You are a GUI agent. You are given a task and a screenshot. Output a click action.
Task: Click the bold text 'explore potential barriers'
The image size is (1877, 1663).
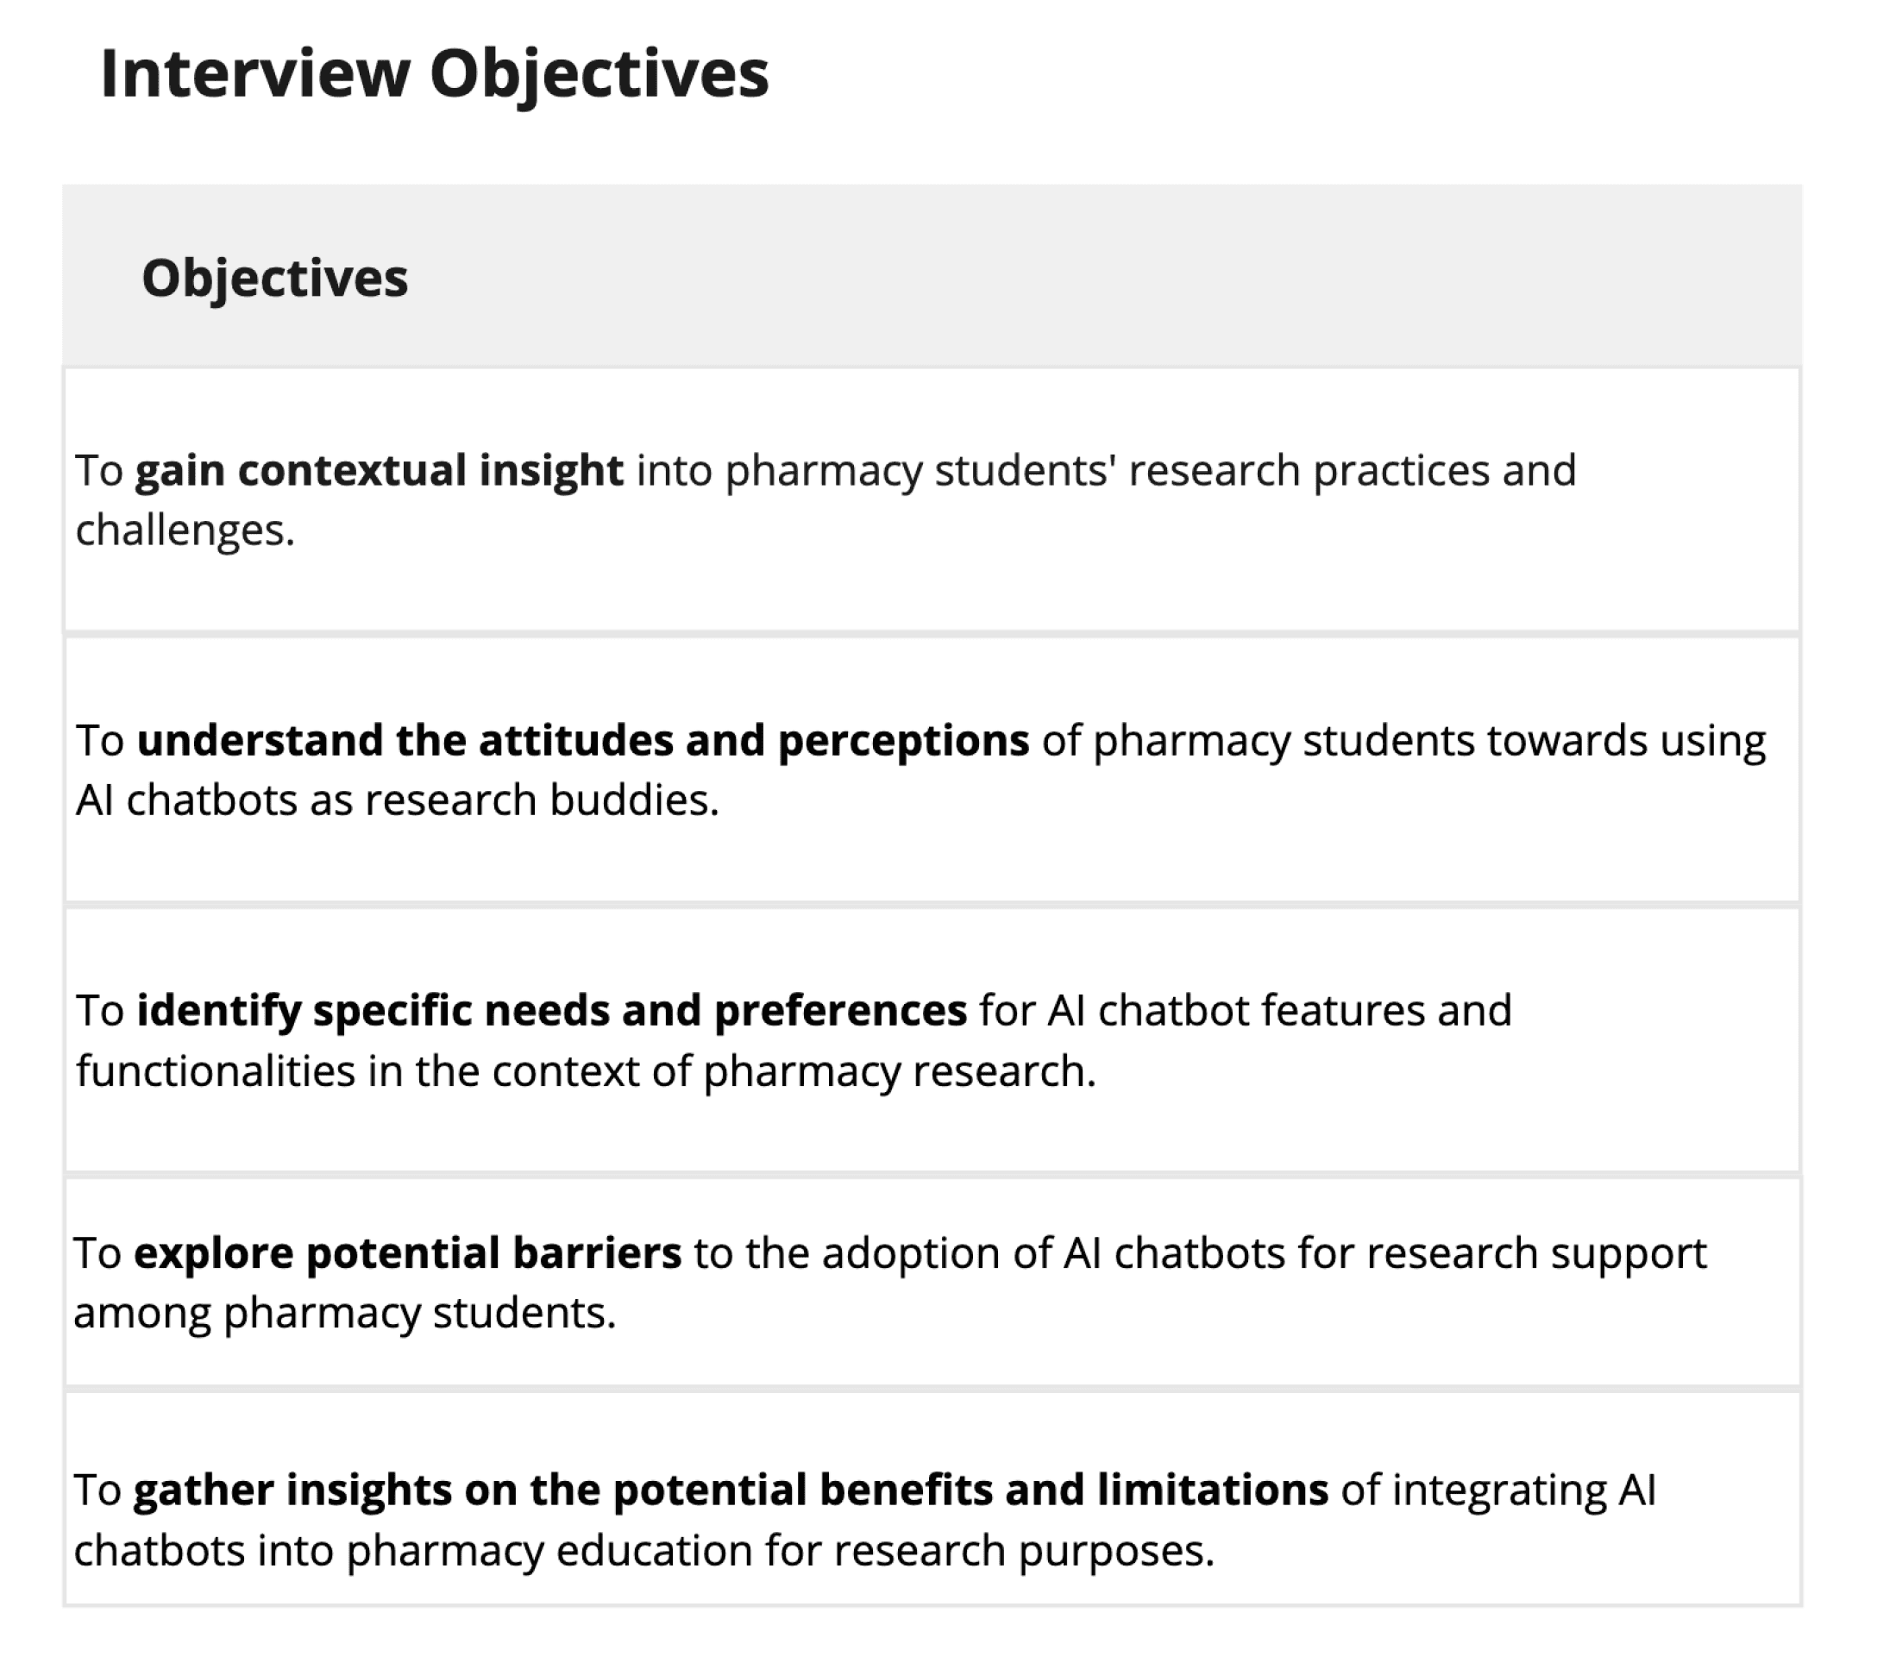click(408, 1253)
